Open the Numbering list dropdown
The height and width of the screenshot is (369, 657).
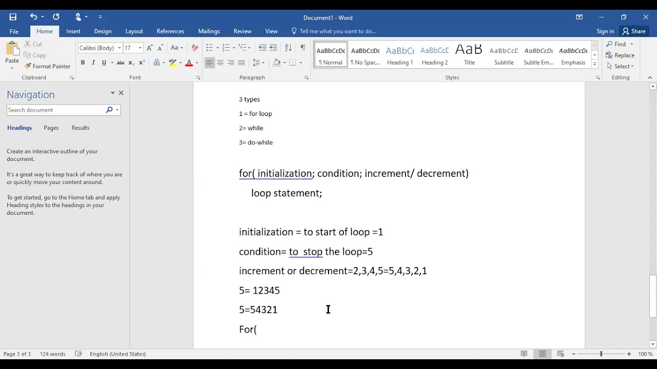point(234,48)
